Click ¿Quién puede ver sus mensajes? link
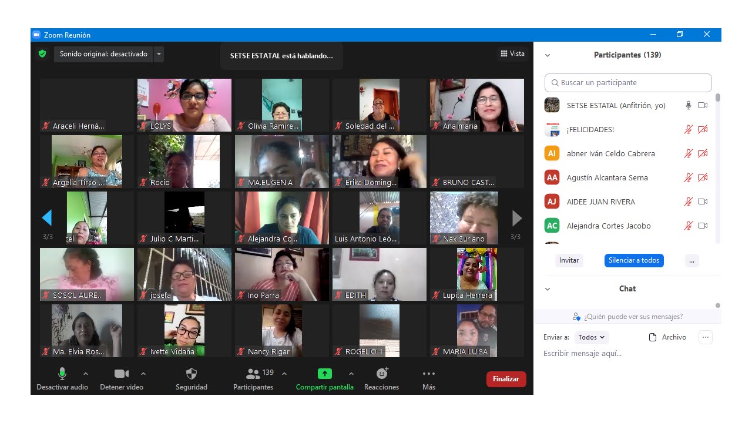This screenshot has height=423, width=752. coord(633,317)
